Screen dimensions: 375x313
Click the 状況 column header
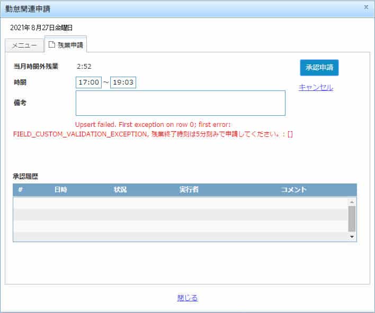pos(120,190)
